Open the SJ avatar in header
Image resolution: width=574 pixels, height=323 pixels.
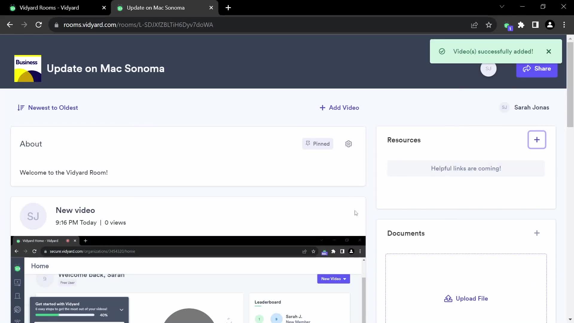pos(488,69)
